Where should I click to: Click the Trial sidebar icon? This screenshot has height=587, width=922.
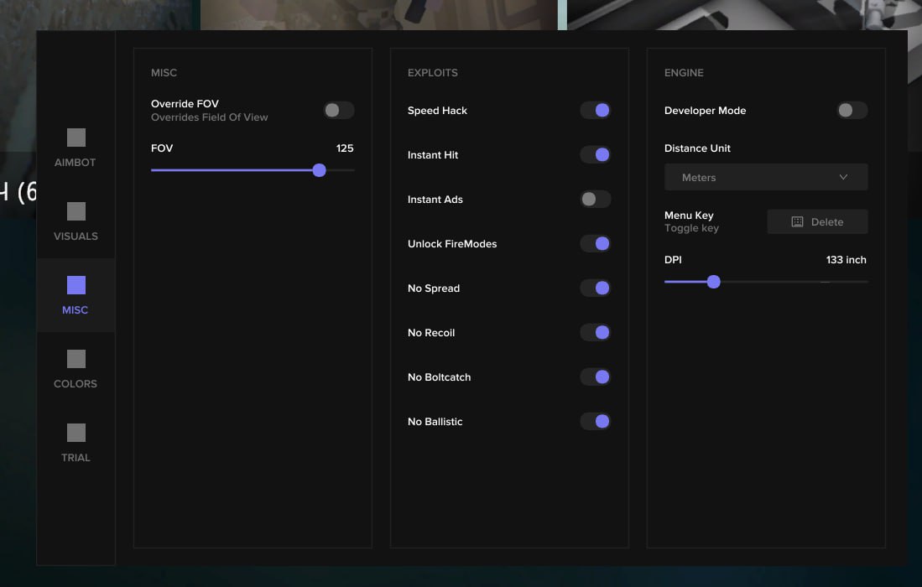coord(76,433)
